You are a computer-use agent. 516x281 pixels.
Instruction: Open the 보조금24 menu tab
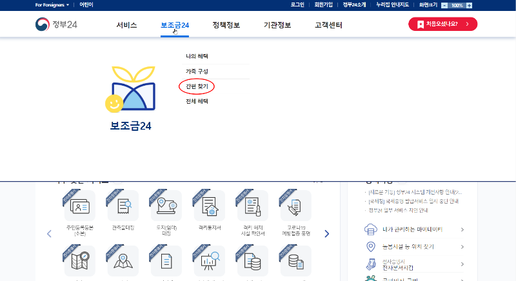175,25
